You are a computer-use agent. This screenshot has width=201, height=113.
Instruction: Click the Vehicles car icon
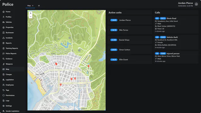[3, 22]
